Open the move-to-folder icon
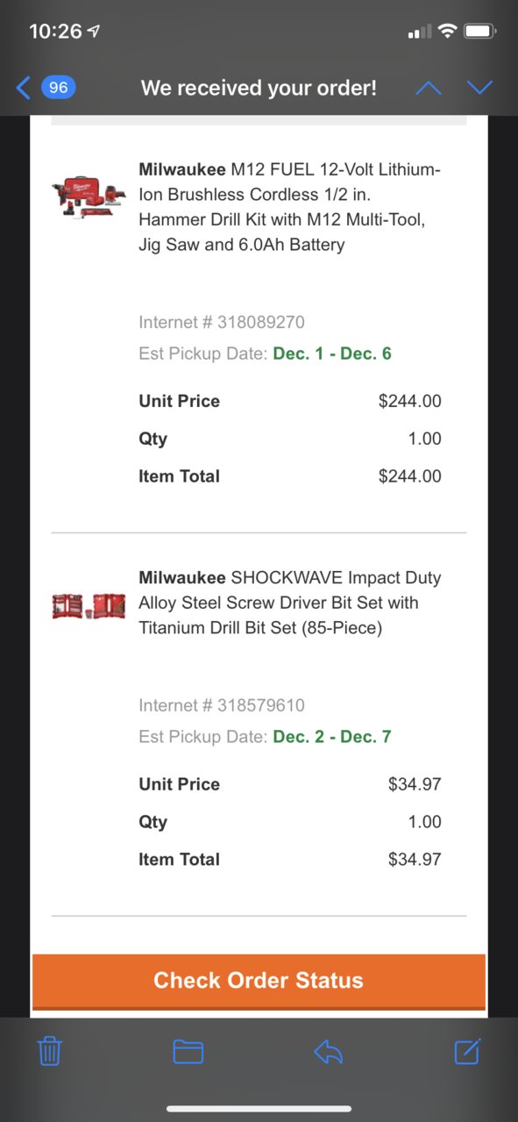Screen dimensions: 518x1122 pos(188,1051)
